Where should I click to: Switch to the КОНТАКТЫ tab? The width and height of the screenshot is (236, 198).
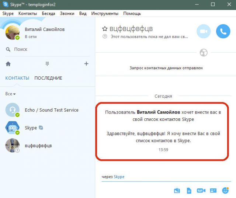point(17,78)
